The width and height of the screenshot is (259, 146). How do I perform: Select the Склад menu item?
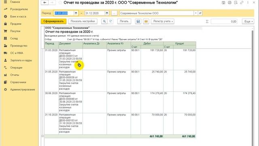click(x=14, y=39)
